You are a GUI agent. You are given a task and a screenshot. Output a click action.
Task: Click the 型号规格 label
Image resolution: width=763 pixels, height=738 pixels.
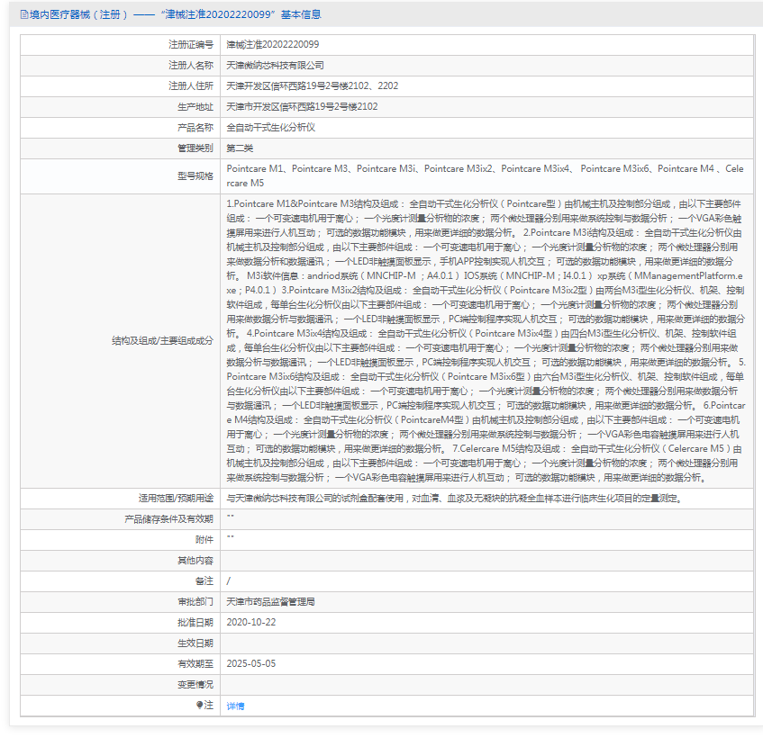coord(195,176)
